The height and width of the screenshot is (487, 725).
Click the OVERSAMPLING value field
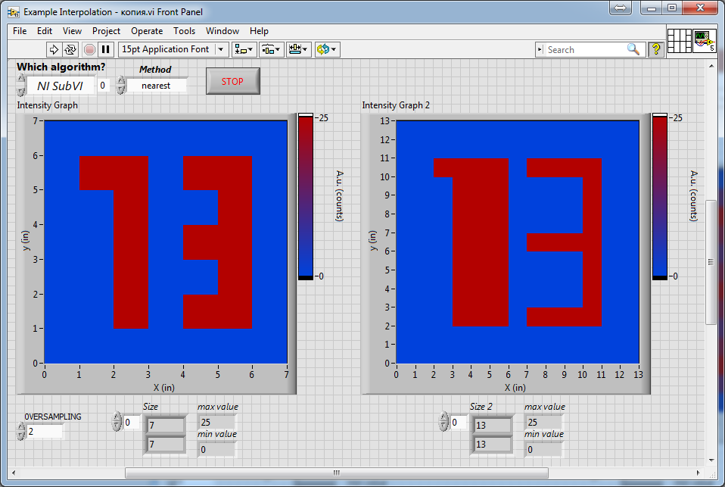coord(45,432)
